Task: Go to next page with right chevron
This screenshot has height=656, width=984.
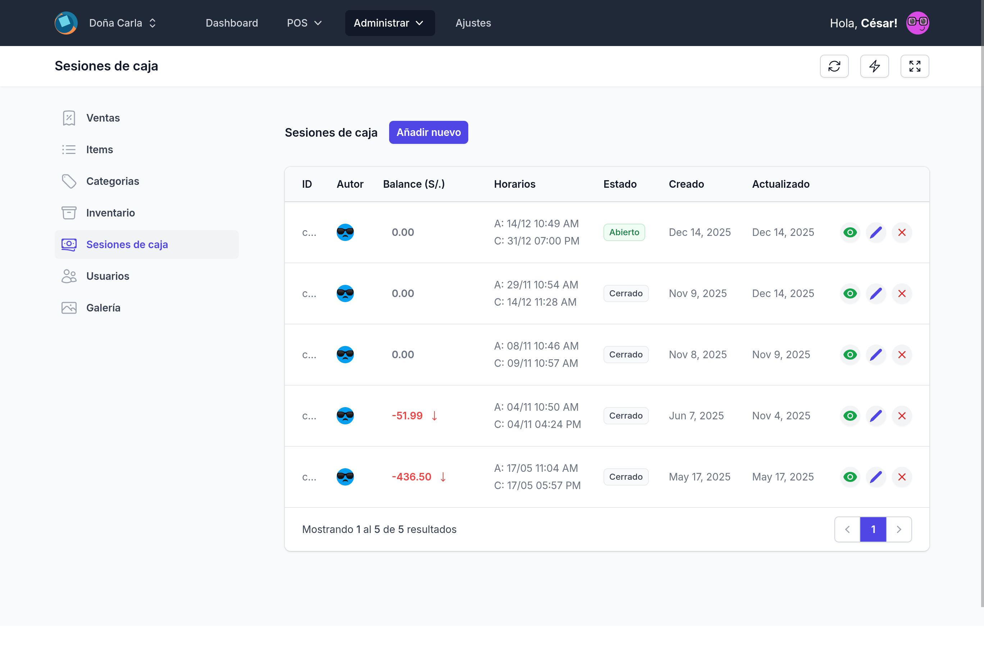Action: point(899,529)
